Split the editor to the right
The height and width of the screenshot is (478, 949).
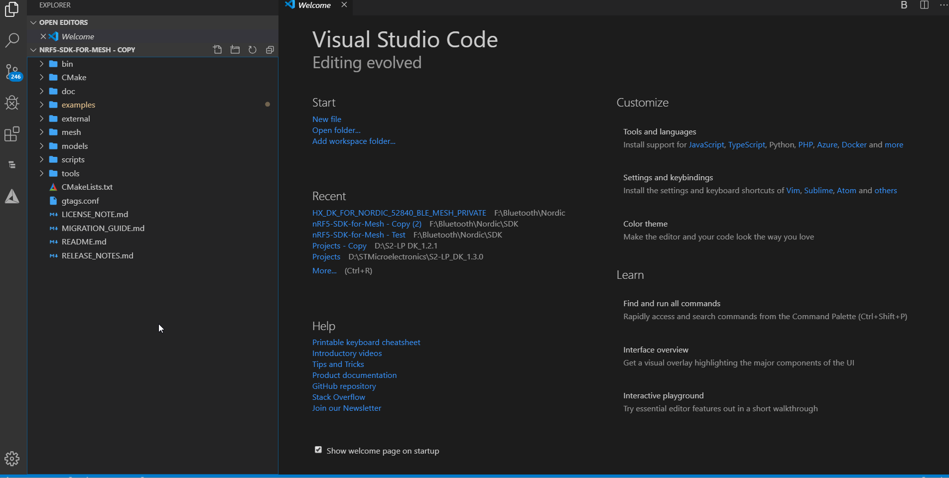click(924, 5)
